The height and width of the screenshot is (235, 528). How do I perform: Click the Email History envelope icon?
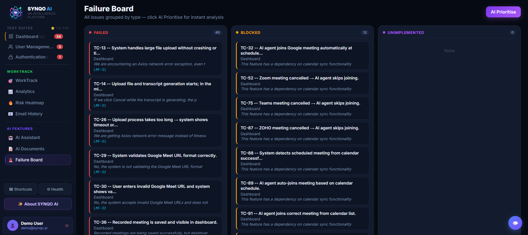[10, 114]
